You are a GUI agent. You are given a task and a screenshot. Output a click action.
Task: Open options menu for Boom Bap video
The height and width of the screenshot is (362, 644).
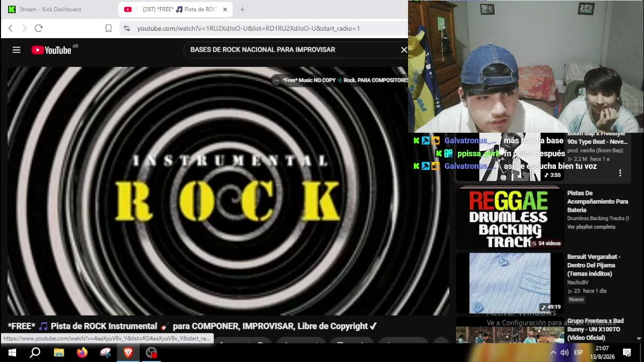click(x=620, y=173)
